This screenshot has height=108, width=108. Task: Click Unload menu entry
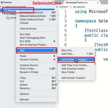tap(37, 23)
